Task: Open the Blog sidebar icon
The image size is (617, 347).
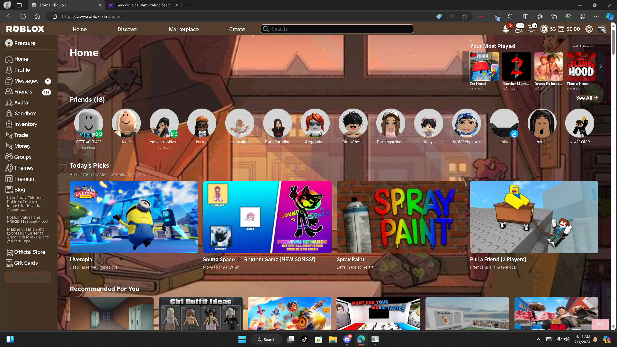Action: click(9, 190)
